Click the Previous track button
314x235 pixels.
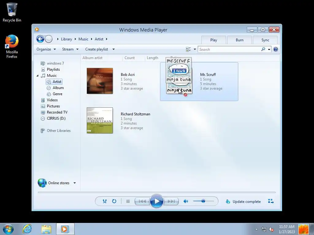point(142,201)
